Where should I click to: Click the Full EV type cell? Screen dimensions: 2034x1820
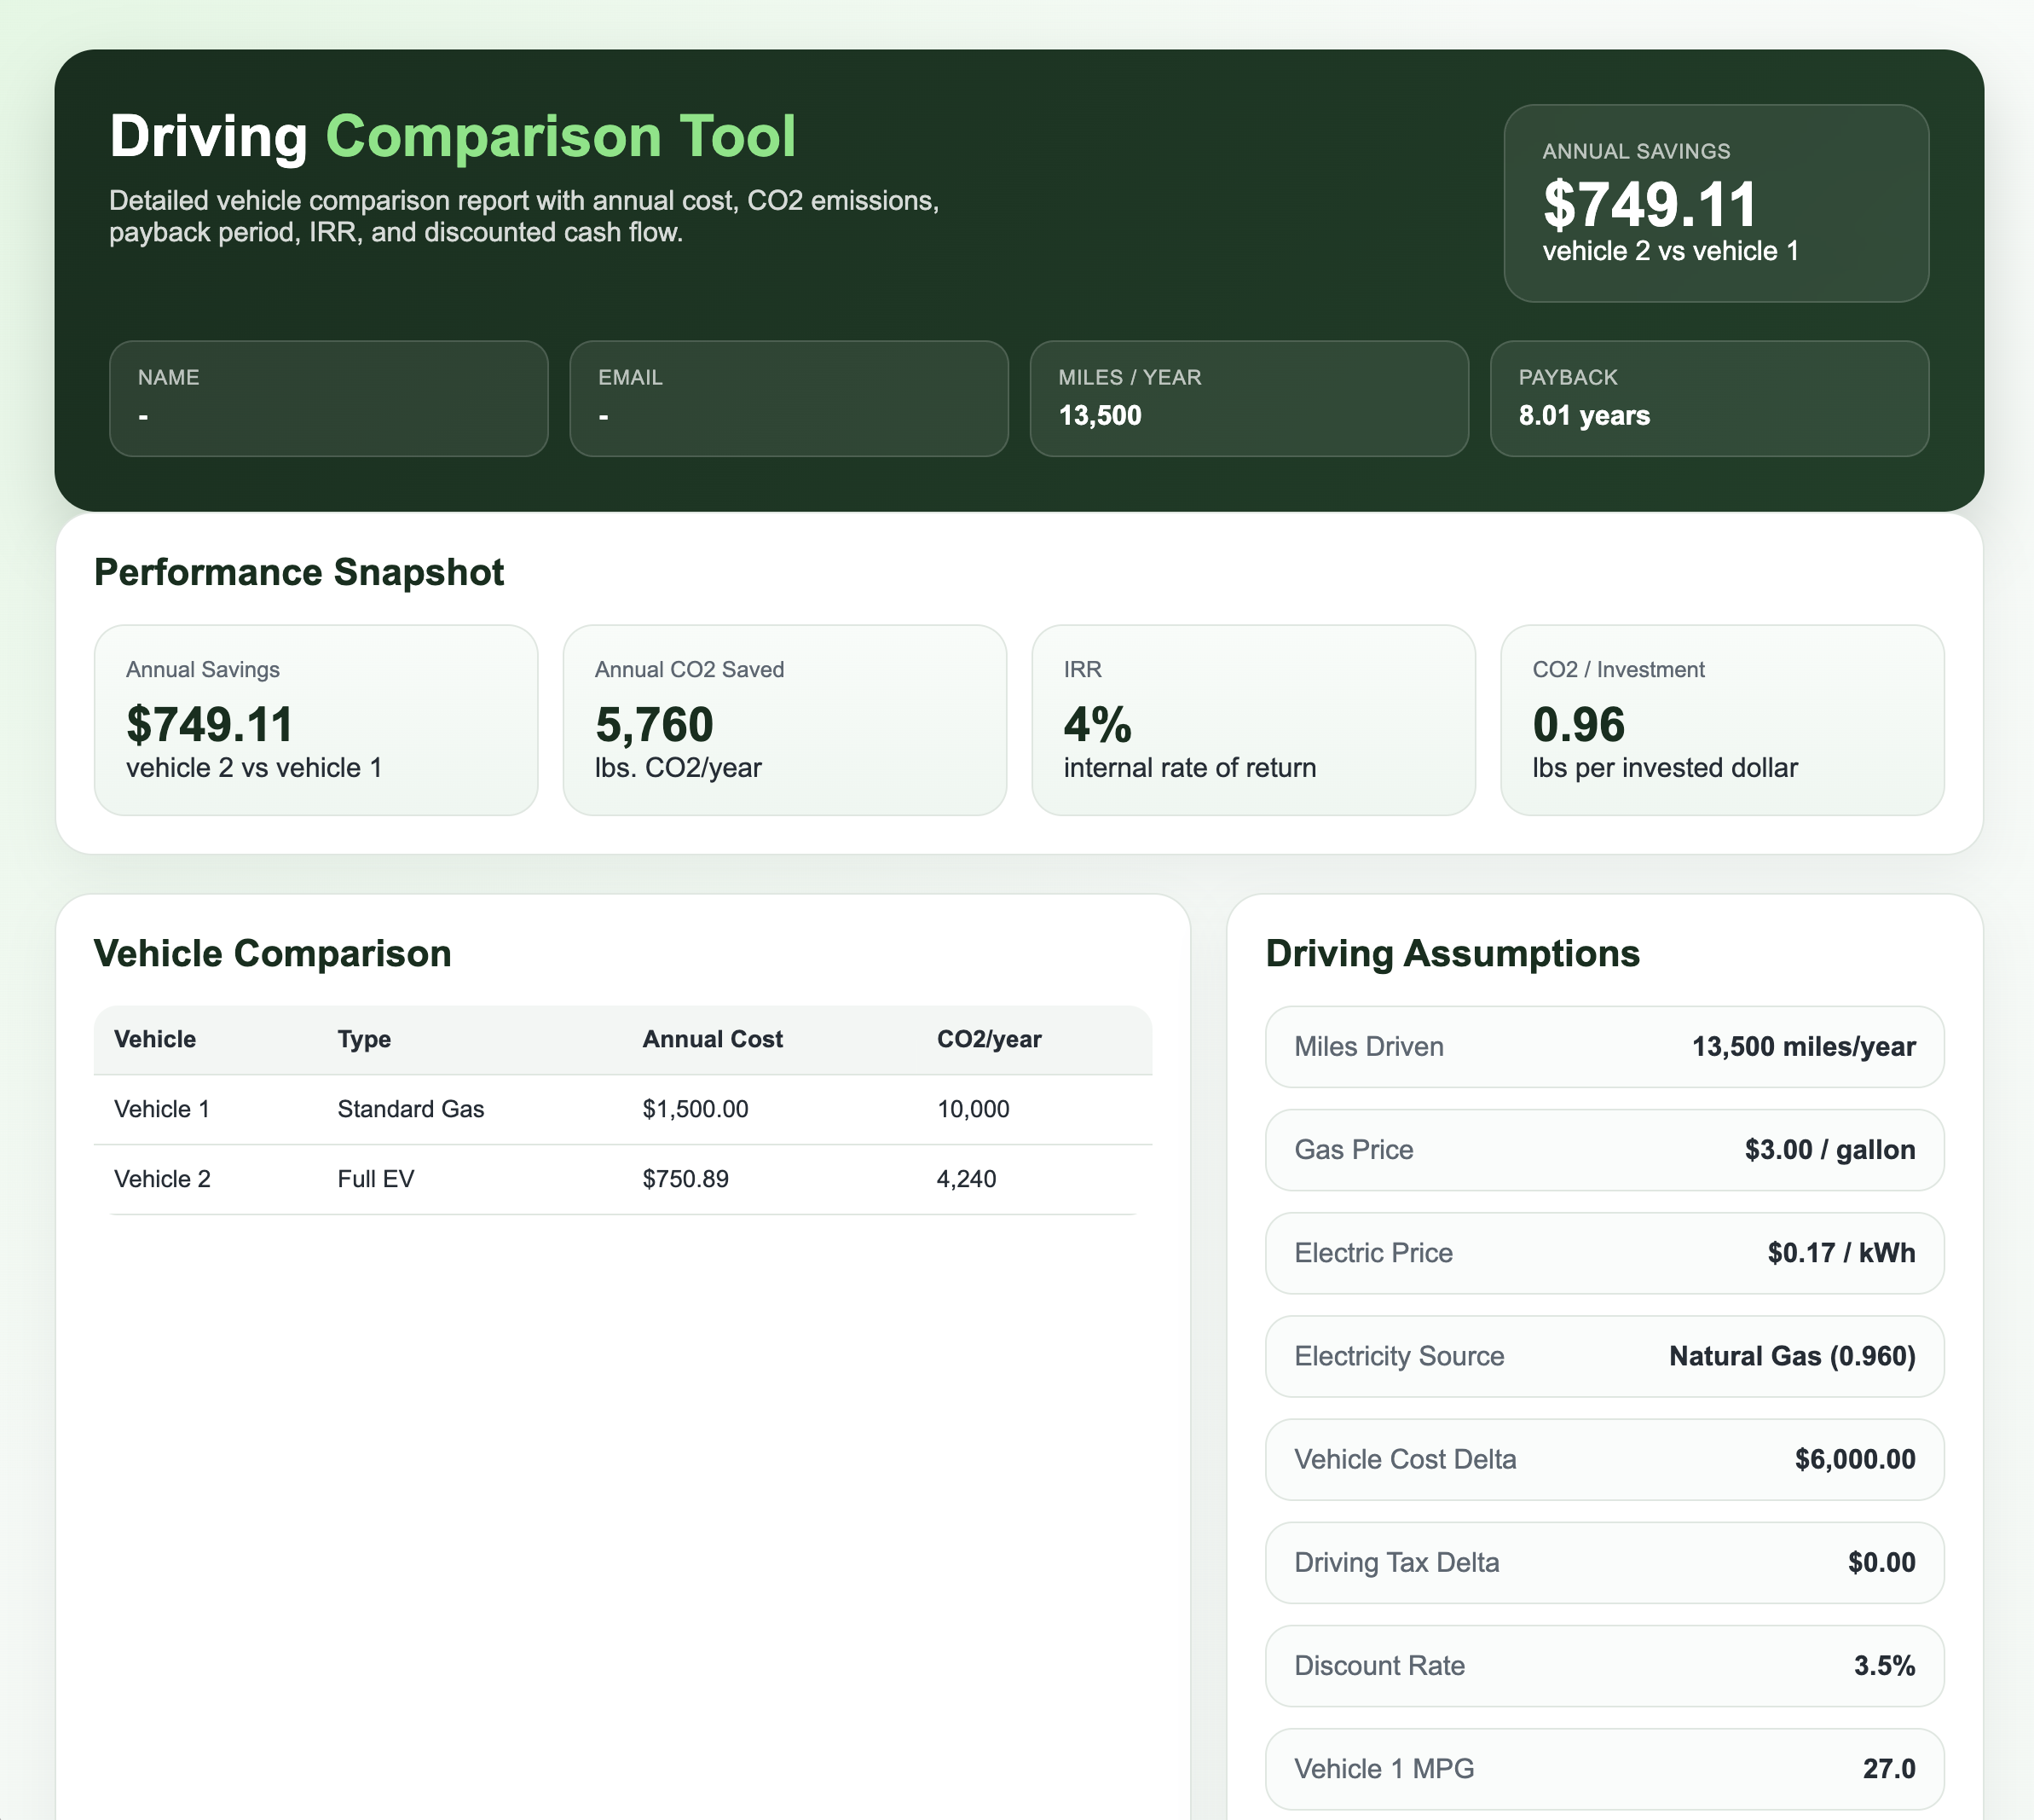tap(376, 1179)
